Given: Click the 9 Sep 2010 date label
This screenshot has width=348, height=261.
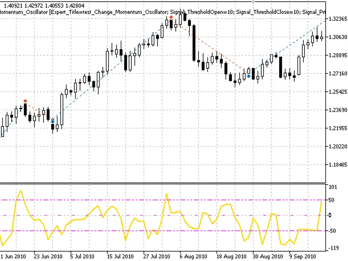Looking at the screenshot, I should [x=302, y=256].
